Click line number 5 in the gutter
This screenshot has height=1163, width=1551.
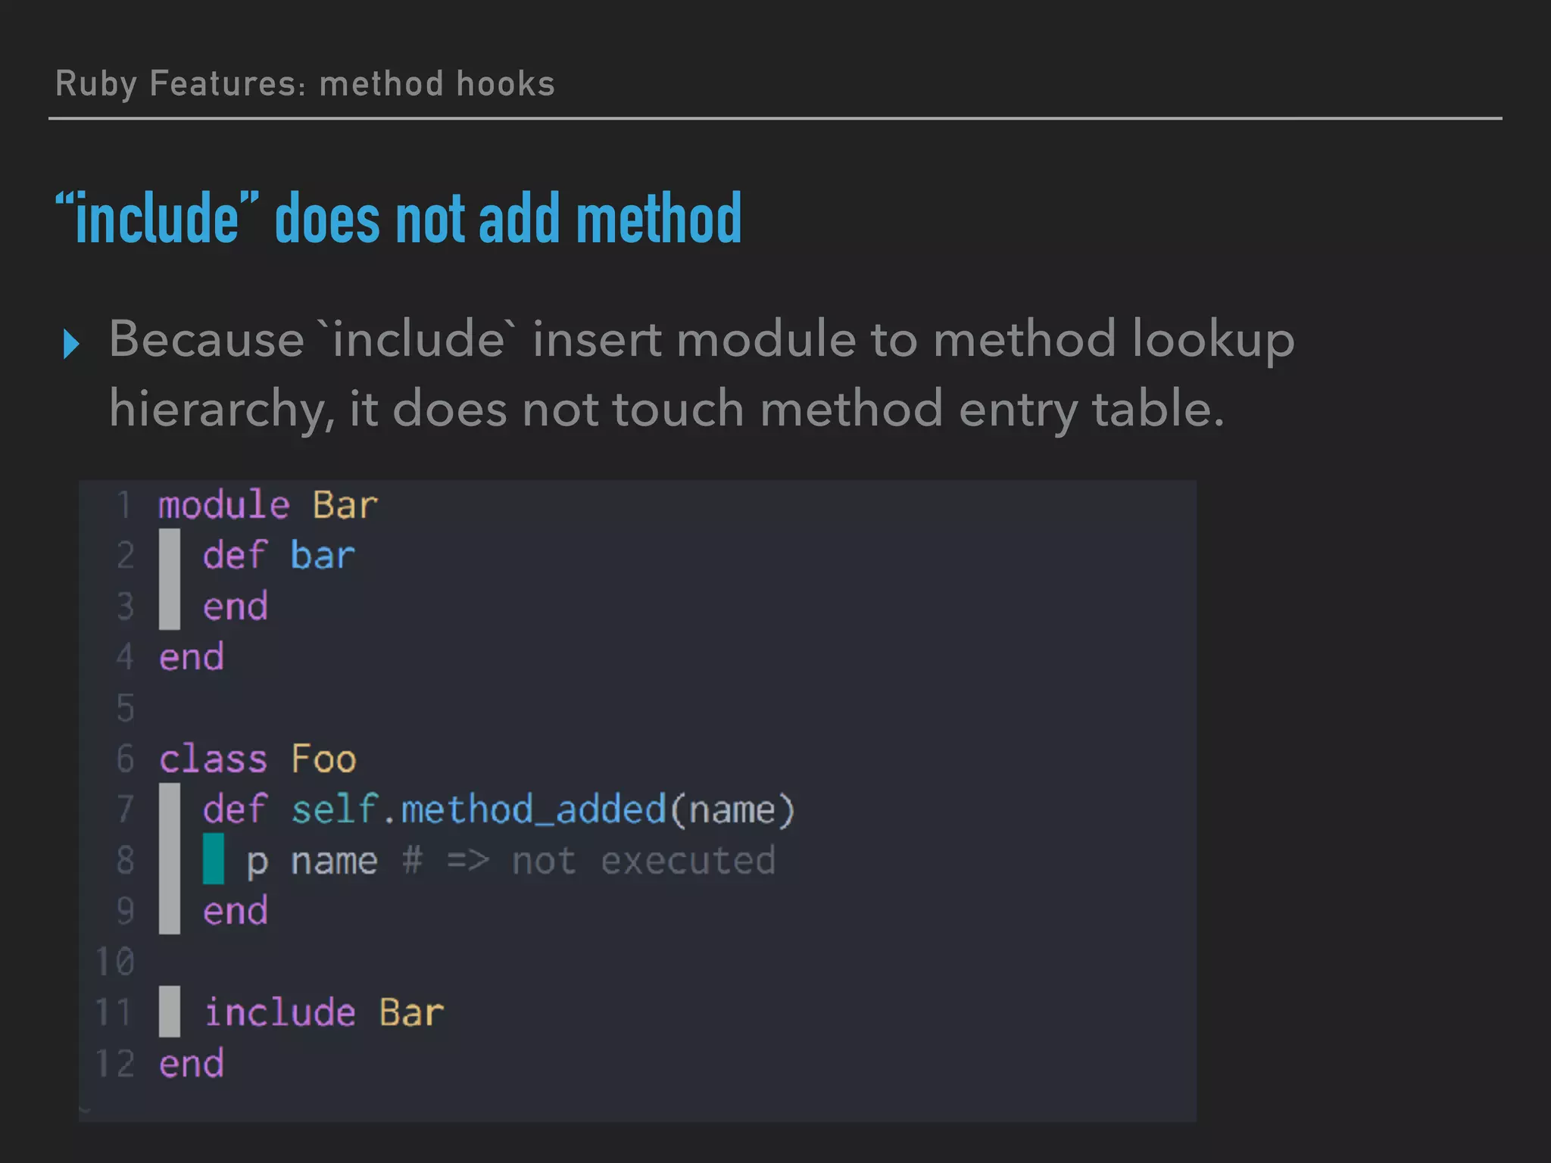(x=125, y=708)
